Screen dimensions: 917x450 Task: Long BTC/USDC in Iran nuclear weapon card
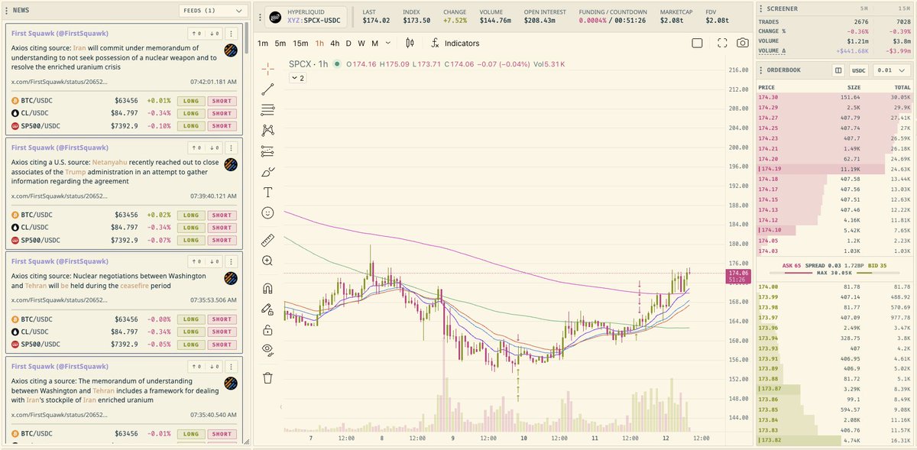(x=191, y=101)
